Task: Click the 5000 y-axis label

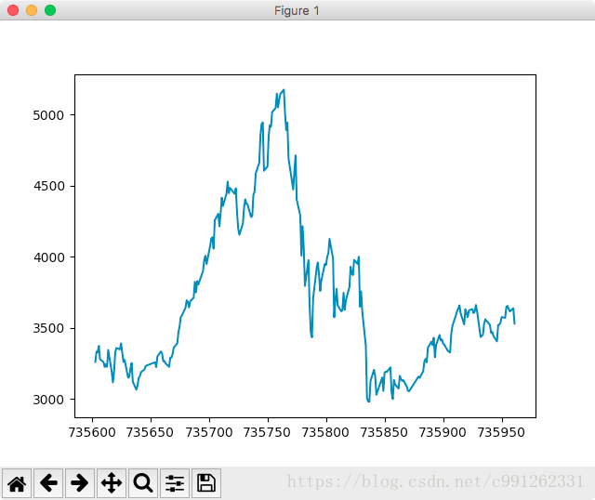Action: pos(48,115)
